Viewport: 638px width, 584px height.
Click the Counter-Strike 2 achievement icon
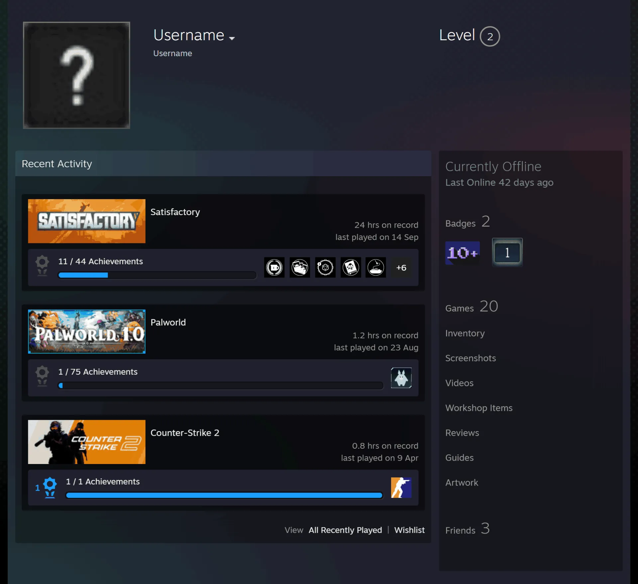(401, 488)
